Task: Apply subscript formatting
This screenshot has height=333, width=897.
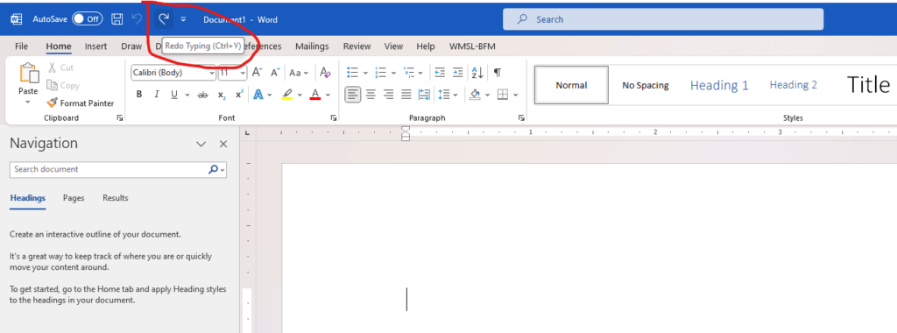Action: click(x=222, y=95)
